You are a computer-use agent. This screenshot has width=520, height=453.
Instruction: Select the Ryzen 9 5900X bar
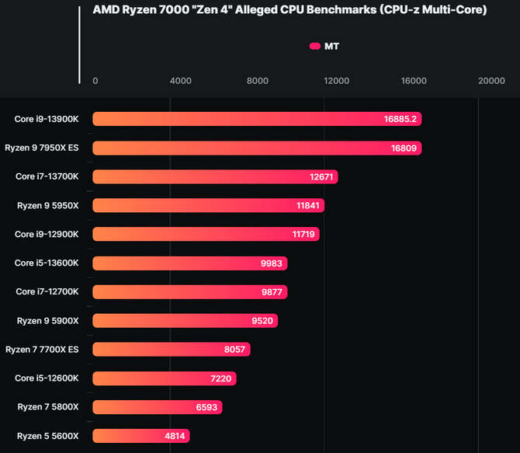tap(185, 320)
